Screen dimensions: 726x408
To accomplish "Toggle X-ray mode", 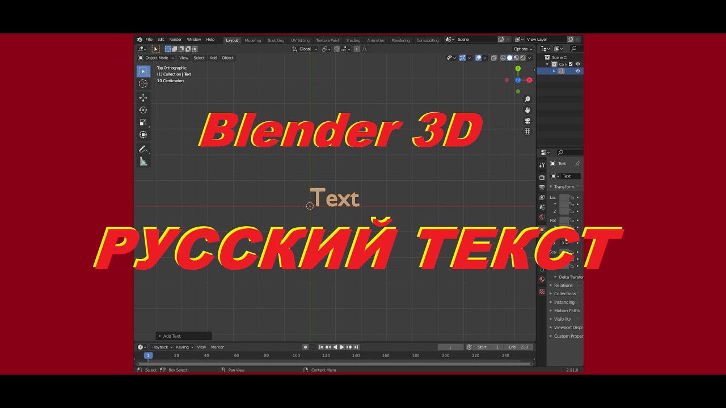I will (494, 58).
